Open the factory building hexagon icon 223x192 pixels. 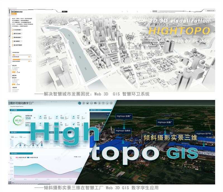click(x=88, y=103)
